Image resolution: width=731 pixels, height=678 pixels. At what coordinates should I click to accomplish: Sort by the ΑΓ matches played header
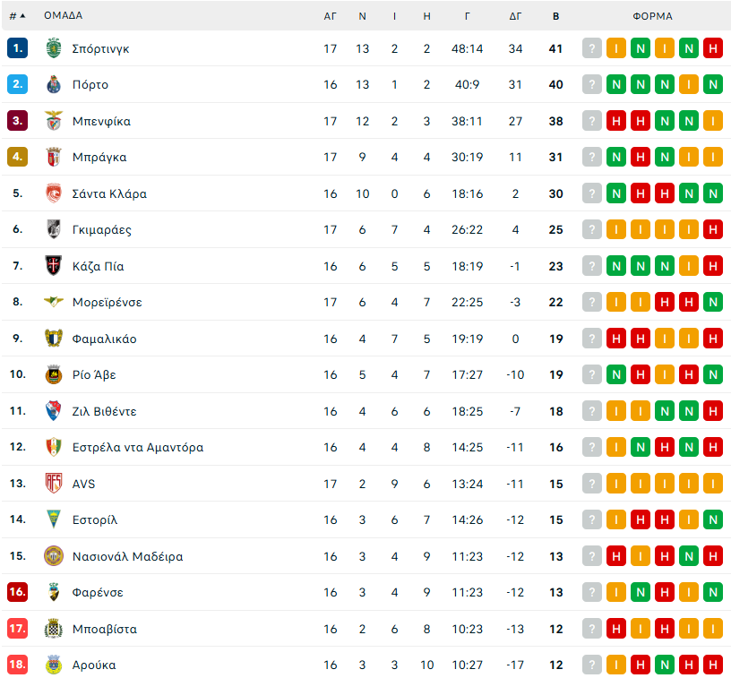coord(330,16)
